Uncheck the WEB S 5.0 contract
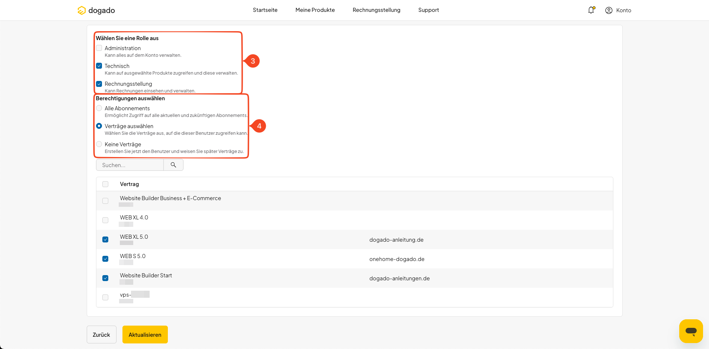Screen dimensions: 709x349 [105, 259]
